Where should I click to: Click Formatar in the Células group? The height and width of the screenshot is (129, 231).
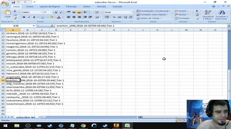pos(183,18)
